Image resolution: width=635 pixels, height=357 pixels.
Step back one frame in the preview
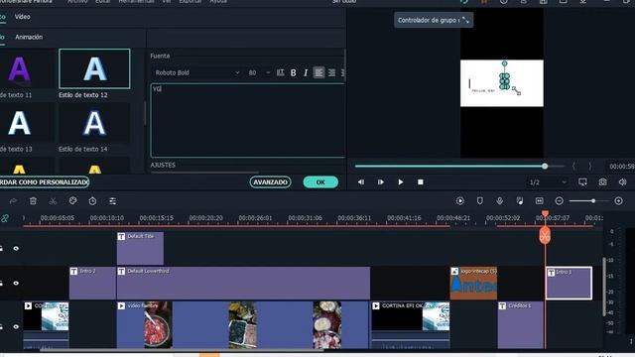point(361,182)
